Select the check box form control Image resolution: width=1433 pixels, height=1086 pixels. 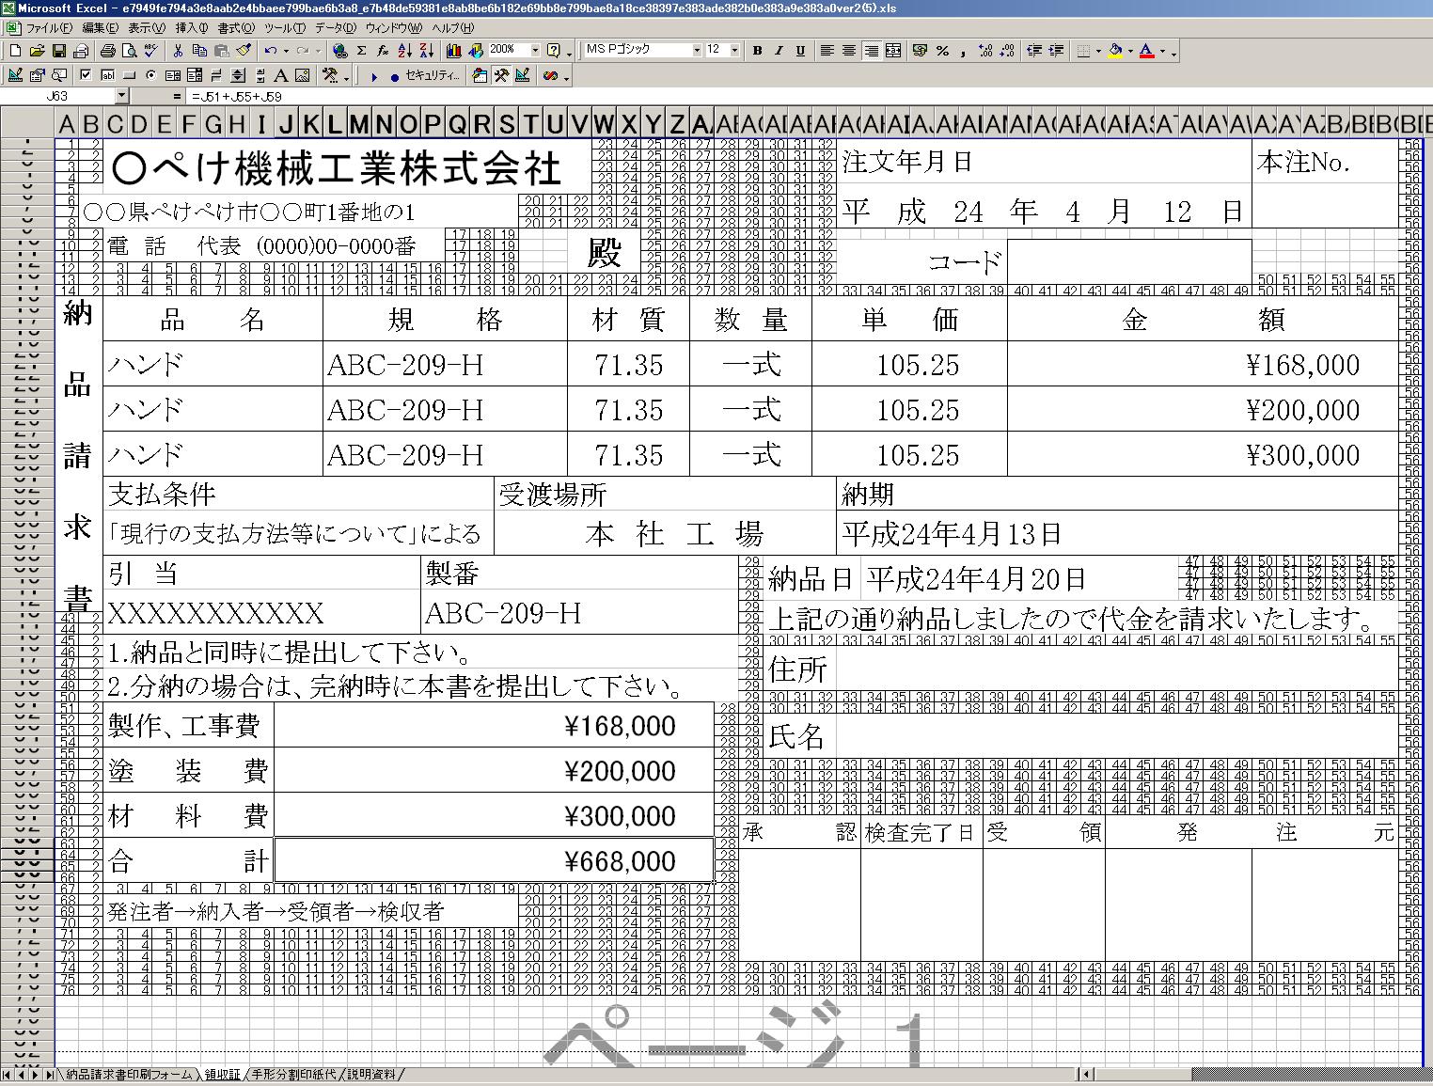(86, 75)
